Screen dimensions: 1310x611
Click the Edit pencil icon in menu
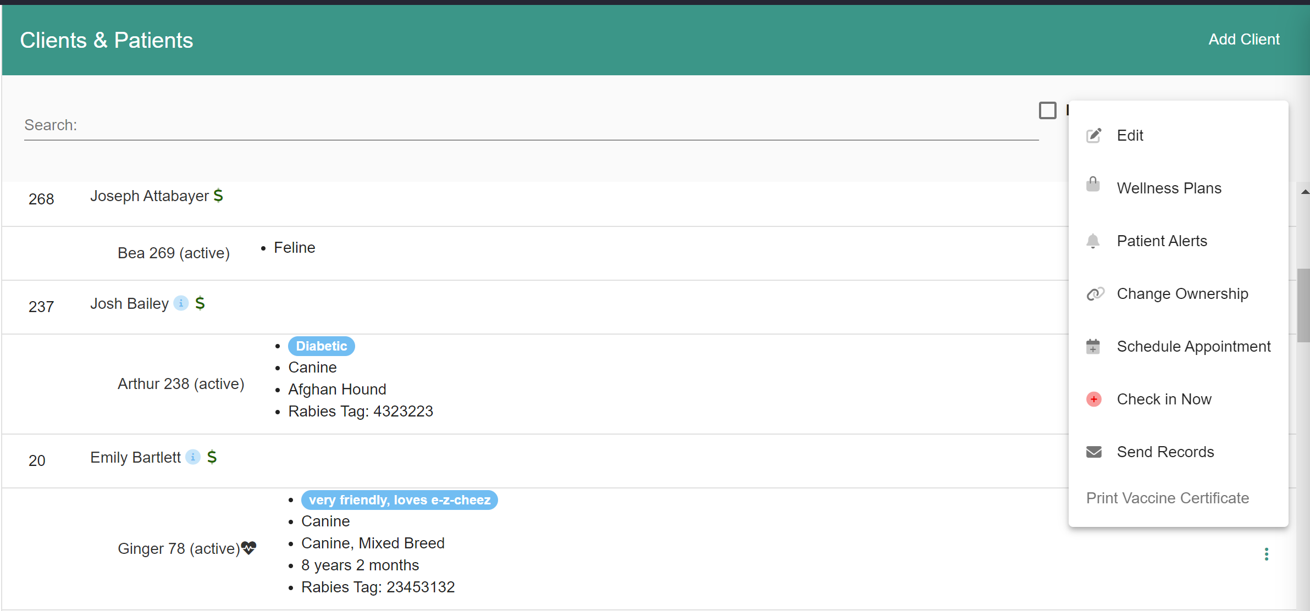pyautogui.click(x=1093, y=135)
